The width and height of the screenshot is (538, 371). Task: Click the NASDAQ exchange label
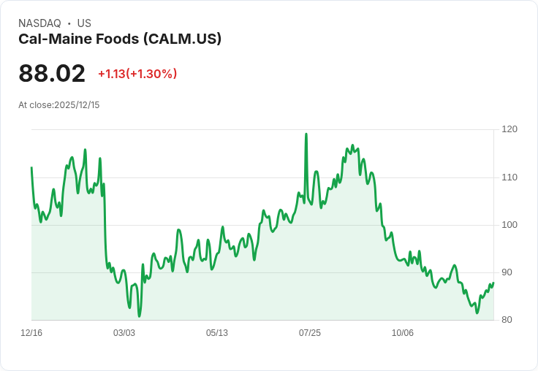(39, 23)
